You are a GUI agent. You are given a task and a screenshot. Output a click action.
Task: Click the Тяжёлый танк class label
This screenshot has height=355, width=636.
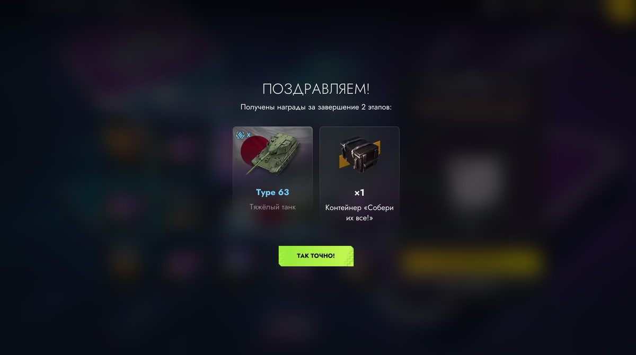[272, 207]
